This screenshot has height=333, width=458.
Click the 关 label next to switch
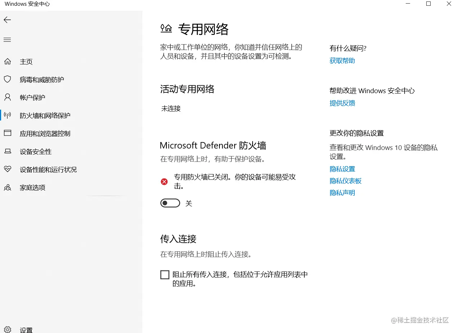pos(189,204)
